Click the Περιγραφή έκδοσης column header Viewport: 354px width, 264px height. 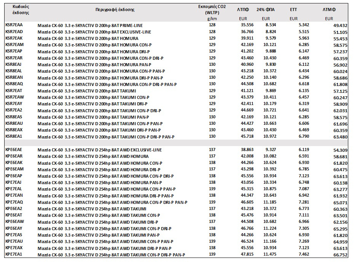point(115,10)
